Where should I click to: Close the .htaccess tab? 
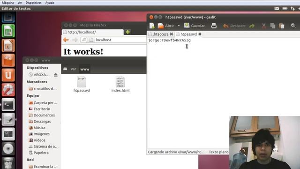(172, 34)
